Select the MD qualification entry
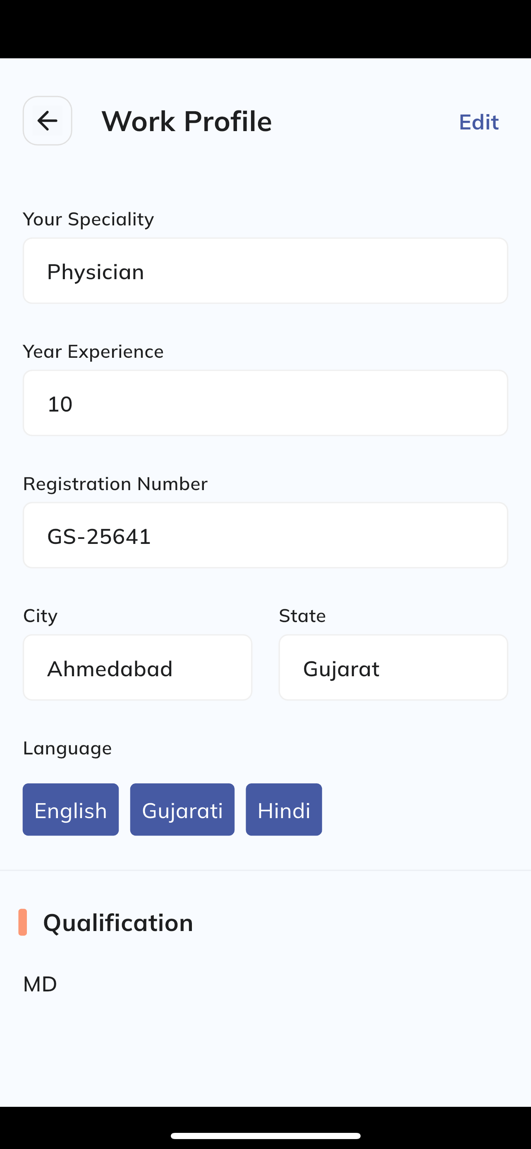Image resolution: width=531 pixels, height=1149 pixels. pyautogui.click(x=40, y=984)
